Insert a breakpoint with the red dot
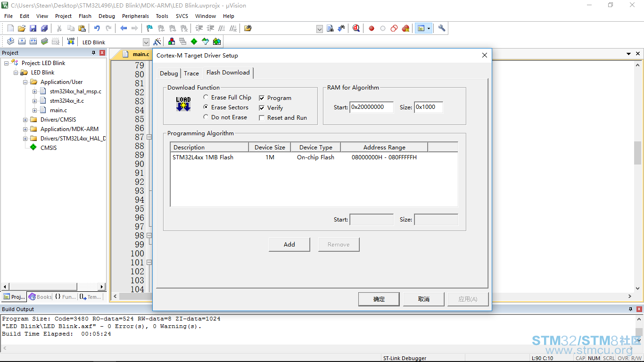 coord(372,28)
